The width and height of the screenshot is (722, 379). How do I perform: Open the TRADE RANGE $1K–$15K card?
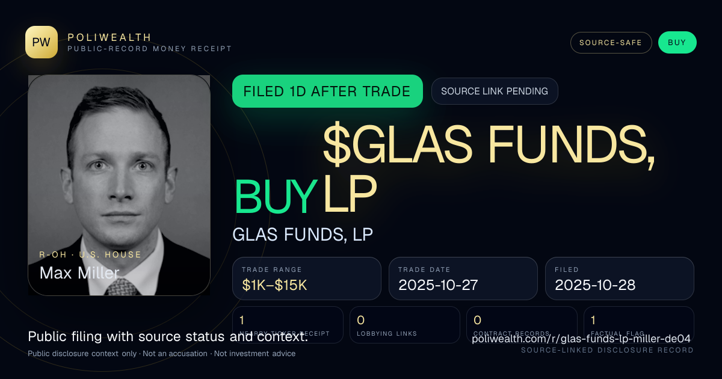(307, 279)
